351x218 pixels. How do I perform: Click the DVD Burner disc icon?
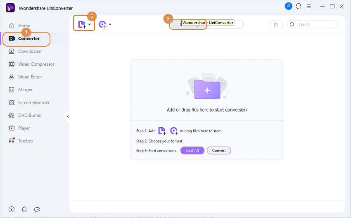point(12,115)
